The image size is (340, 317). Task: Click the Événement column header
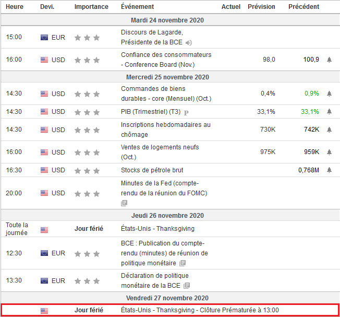[x=138, y=7]
